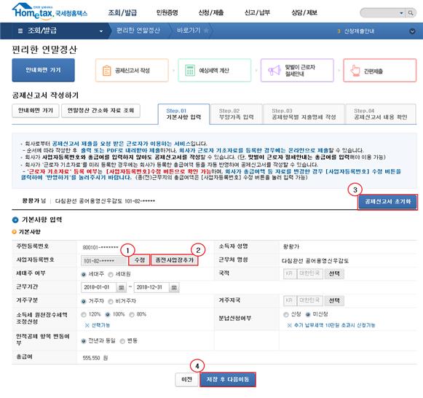Click 종전사업장추가 button

174,260
